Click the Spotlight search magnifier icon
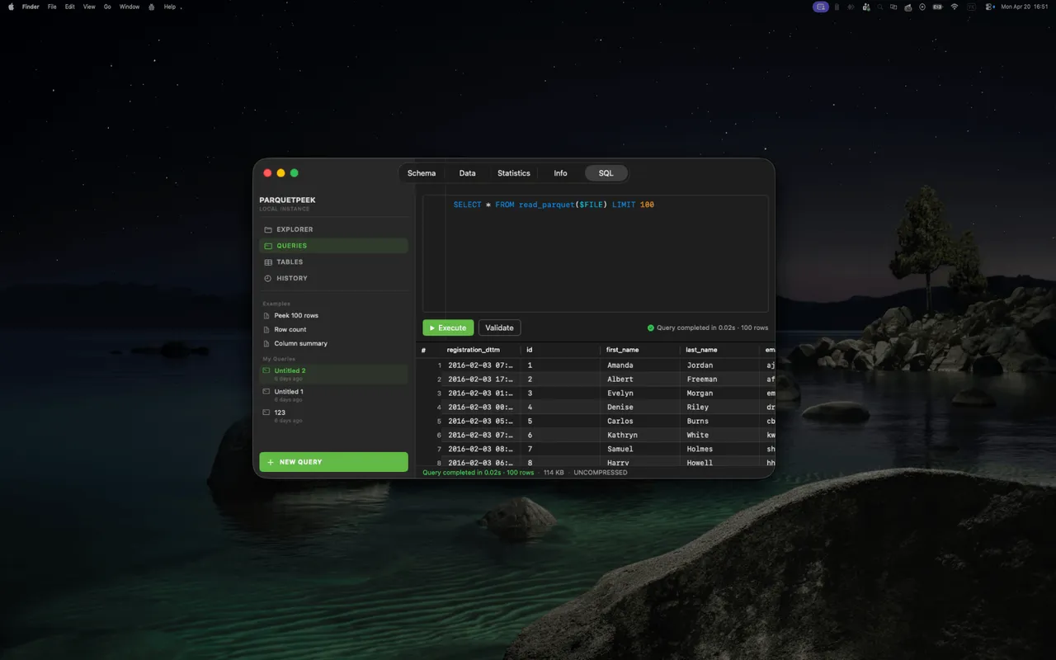1056x660 pixels. (881, 7)
